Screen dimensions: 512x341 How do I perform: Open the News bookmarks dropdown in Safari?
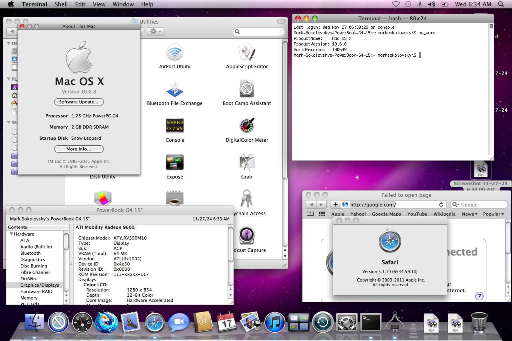click(470, 214)
